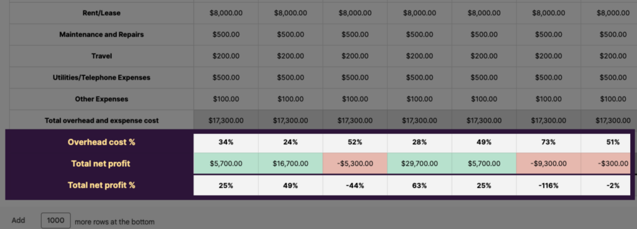Select the Rent/Lease row label

point(101,13)
